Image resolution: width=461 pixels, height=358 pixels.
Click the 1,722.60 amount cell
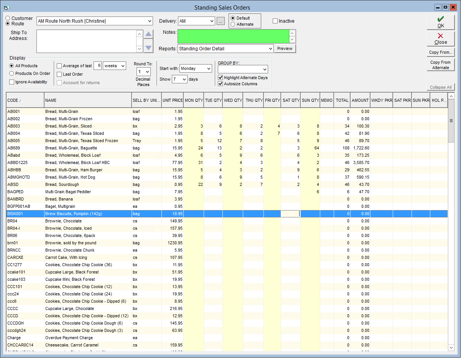pos(360,148)
